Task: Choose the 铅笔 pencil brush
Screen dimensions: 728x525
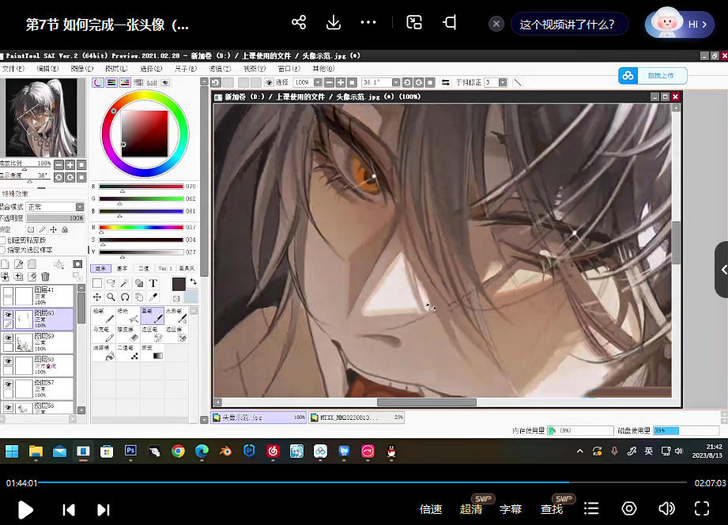Action: click(104, 315)
